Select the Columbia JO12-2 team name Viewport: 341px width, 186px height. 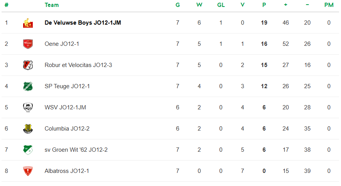pos(67,129)
